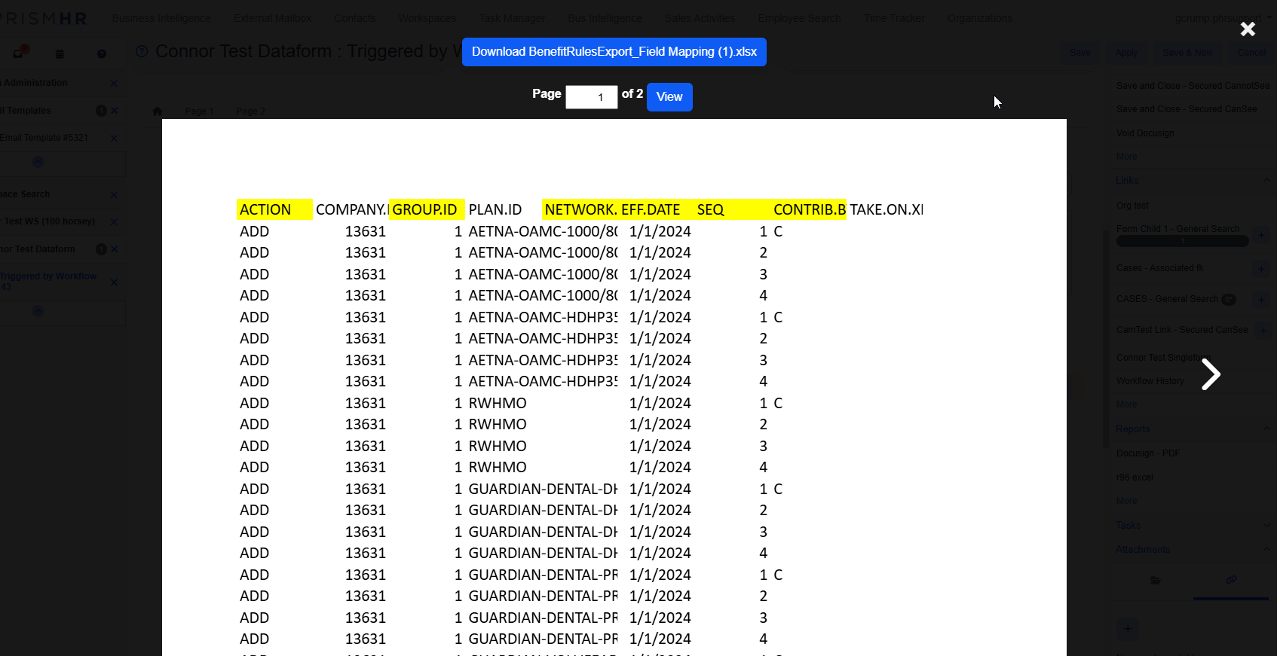
Task: Close the Triggered by Workflow item
Action: point(115,282)
